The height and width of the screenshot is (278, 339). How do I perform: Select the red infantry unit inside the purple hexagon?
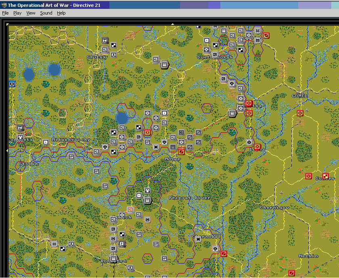(147, 132)
